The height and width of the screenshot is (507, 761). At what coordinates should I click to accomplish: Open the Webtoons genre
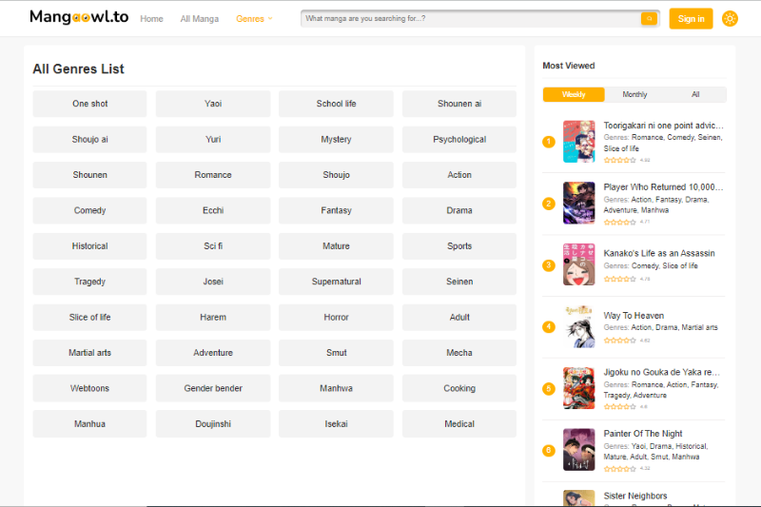(x=89, y=388)
